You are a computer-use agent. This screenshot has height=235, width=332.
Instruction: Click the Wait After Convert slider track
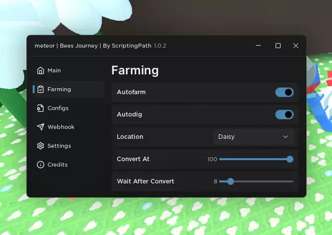coord(262,181)
